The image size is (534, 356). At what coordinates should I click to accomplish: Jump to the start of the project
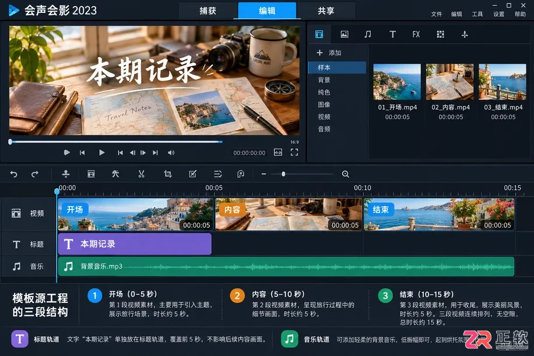[82, 153]
